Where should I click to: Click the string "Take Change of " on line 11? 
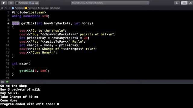[x=47, y=49]
